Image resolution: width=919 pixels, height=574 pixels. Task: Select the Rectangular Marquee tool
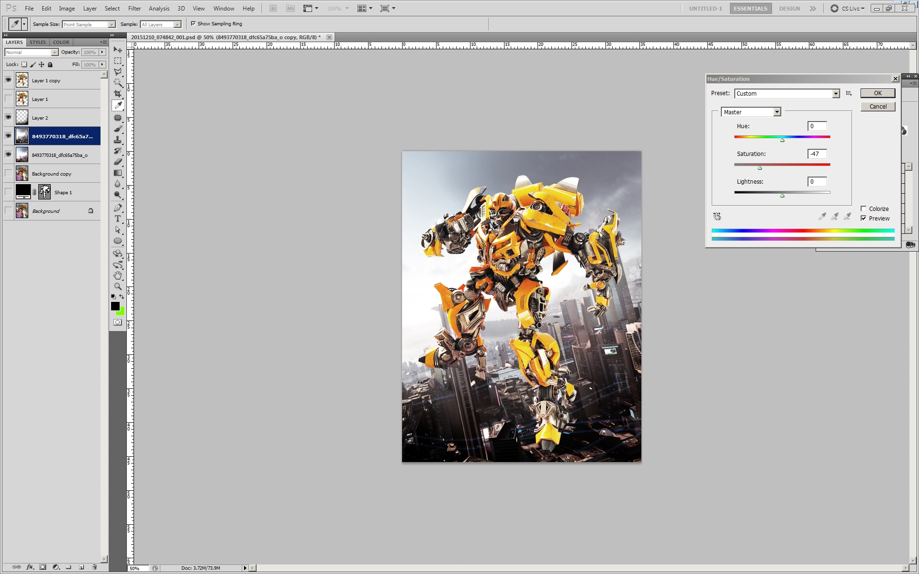pyautogui.click(x=118, y=61)
